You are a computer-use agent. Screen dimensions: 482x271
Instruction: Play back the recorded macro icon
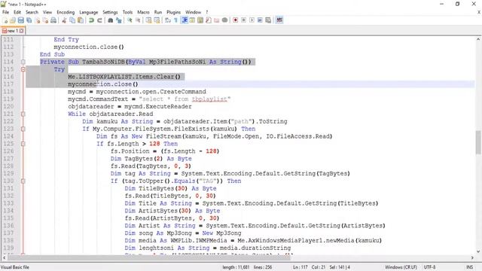click(x=252, y=20)
